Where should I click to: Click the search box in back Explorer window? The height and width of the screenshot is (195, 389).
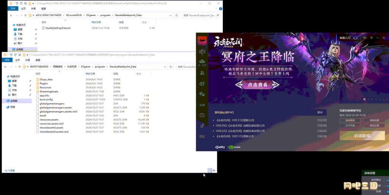click(201, 15)
